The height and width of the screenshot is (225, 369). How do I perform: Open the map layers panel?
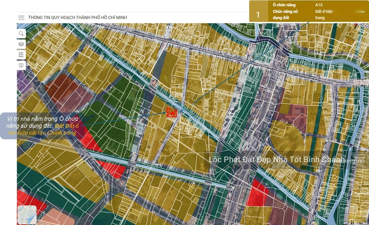(21, 44)
